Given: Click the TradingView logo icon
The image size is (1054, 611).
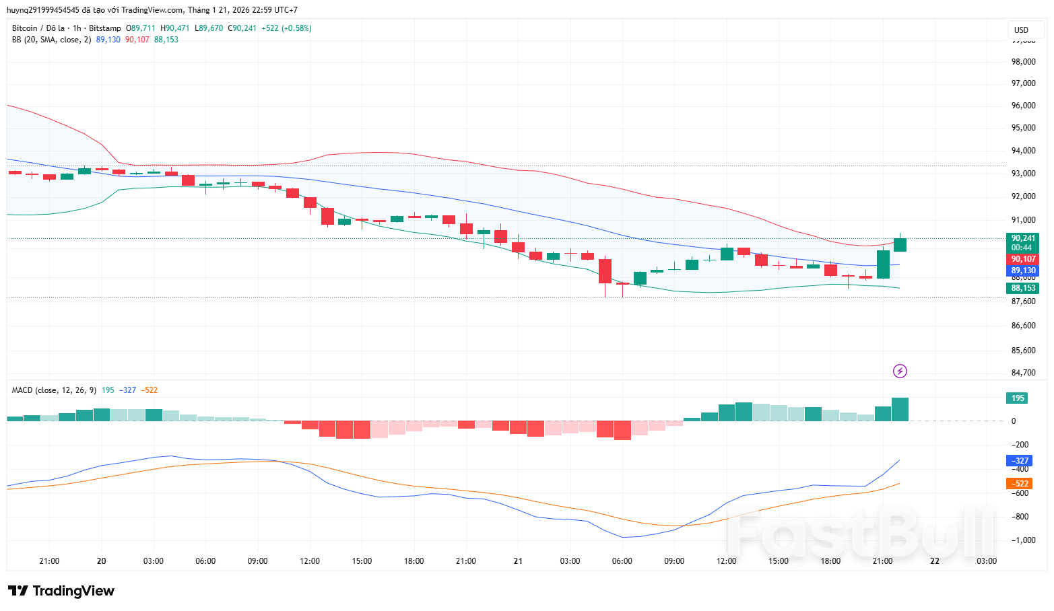Looking at the screenshot, I should (x=18, y=591).
